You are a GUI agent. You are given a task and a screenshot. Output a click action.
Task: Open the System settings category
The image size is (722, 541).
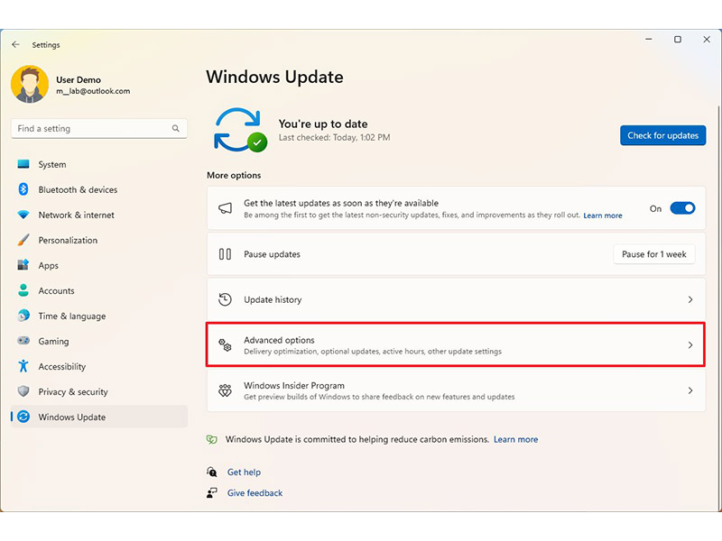pos(52,164)
